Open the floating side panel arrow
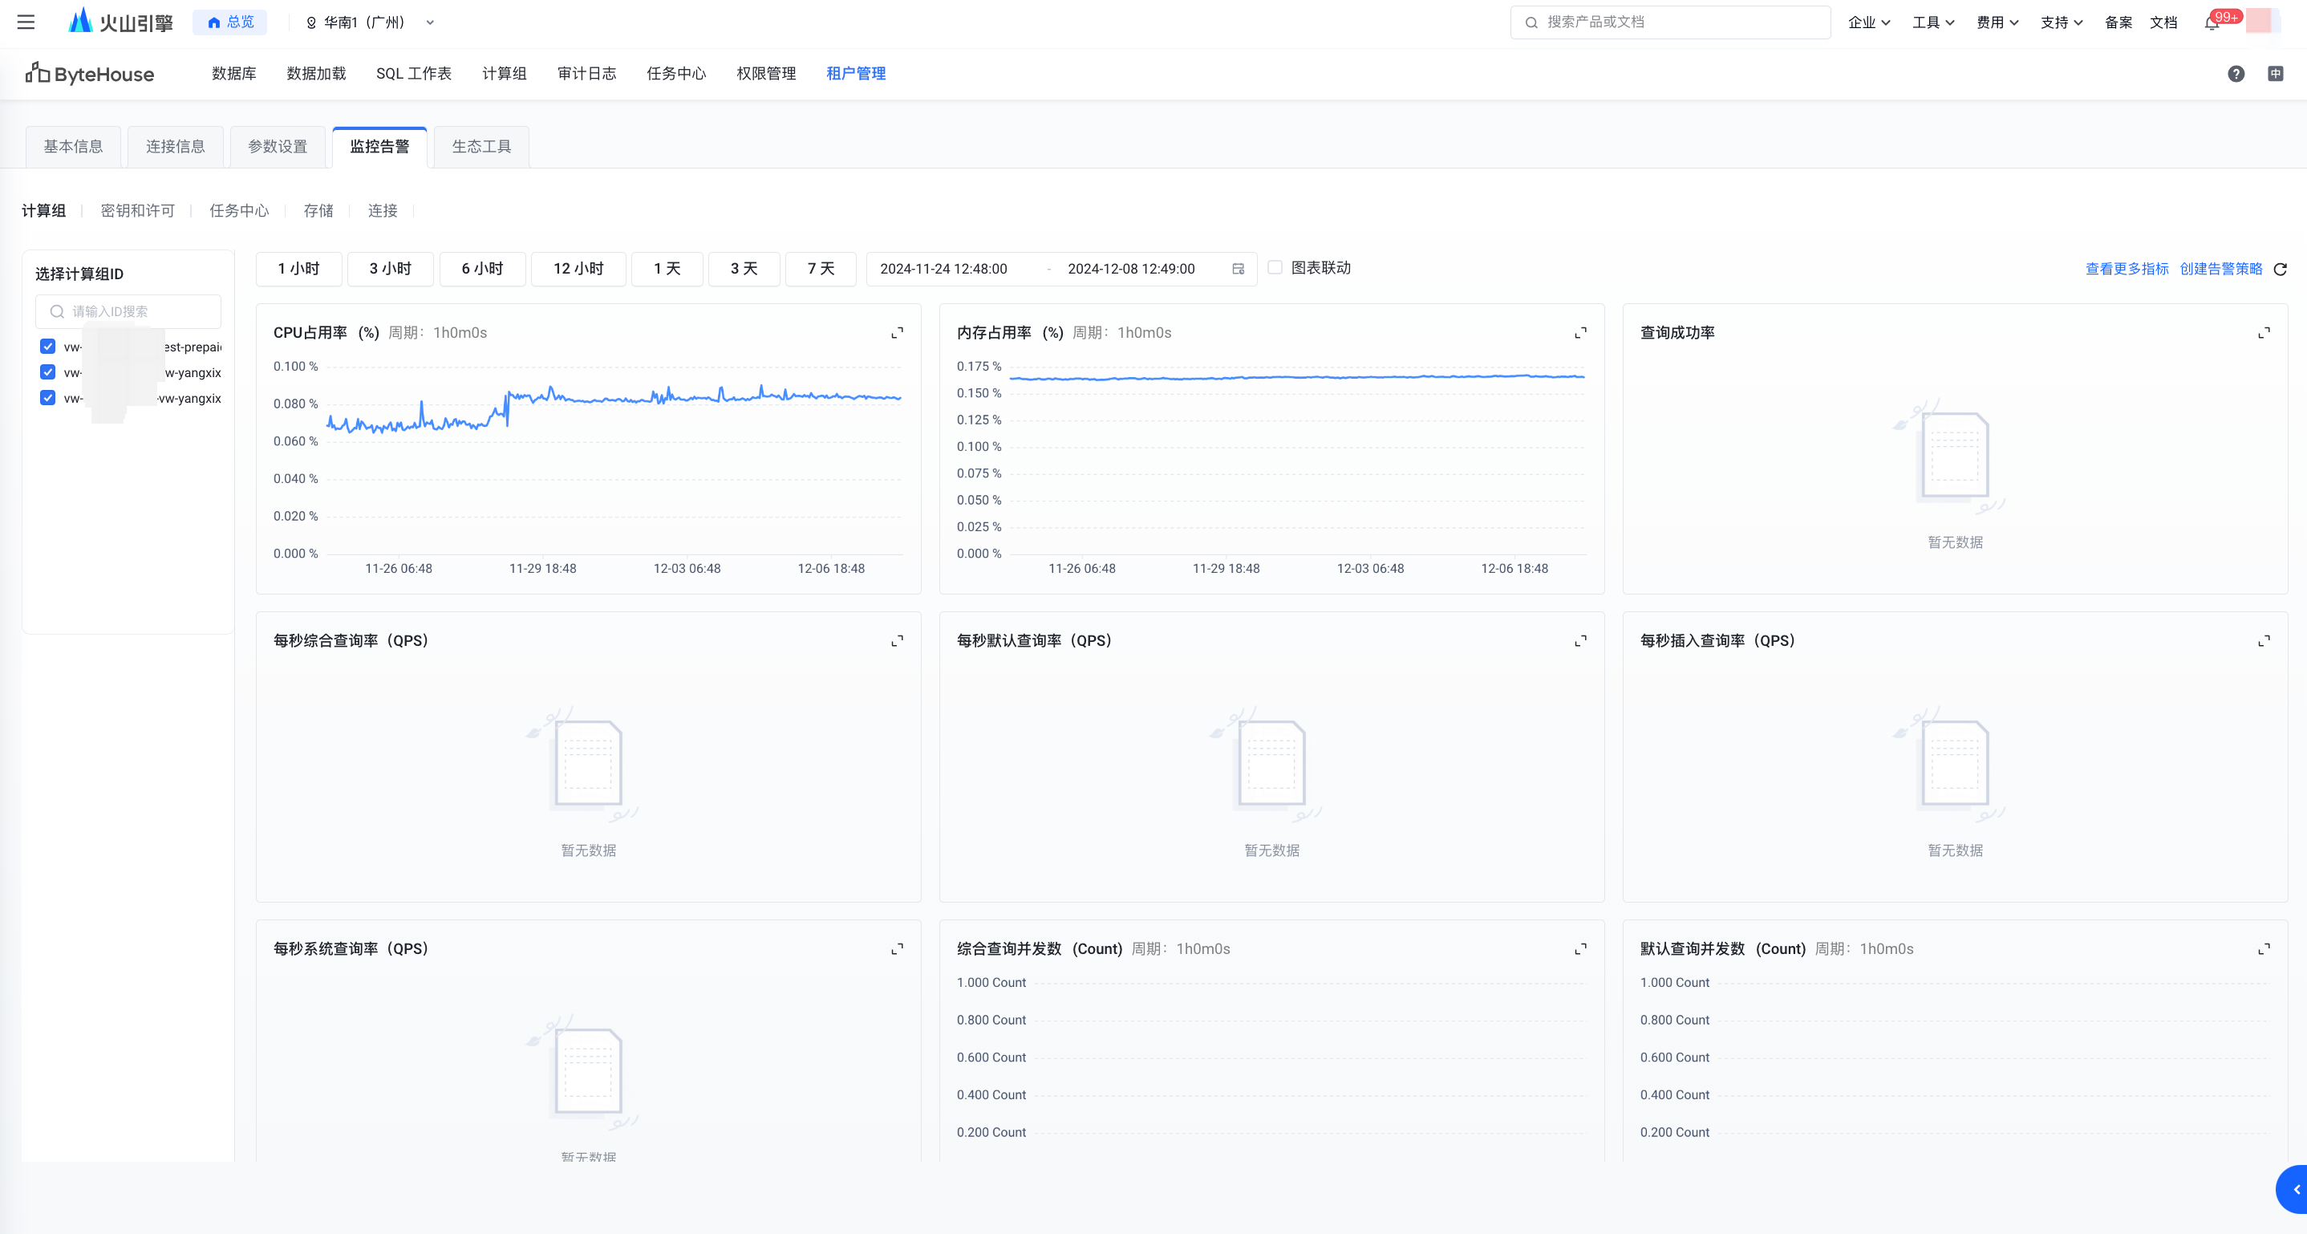Viewport: 2307px width, 1234px height. tap(2293, 1189)
